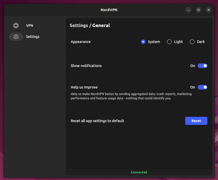Click the Settings gear icon

point(16,37)
